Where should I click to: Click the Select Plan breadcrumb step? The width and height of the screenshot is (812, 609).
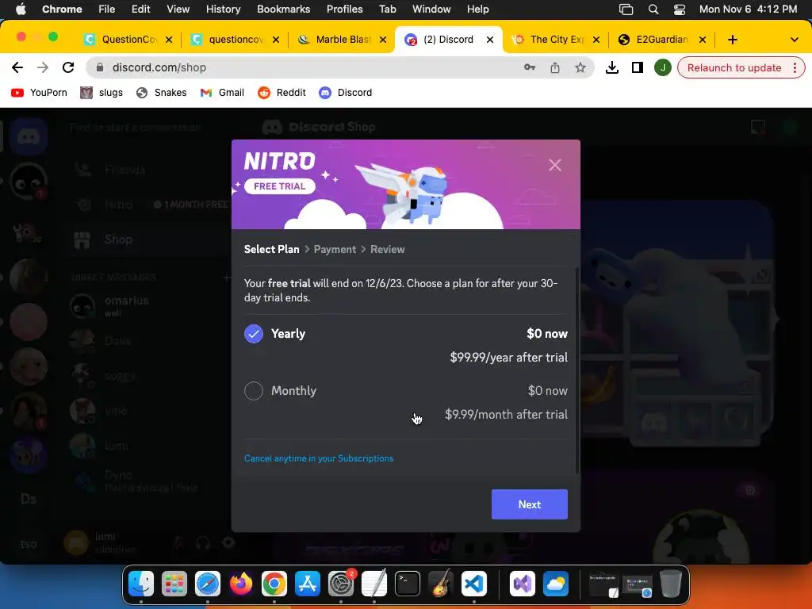[271, 249]
